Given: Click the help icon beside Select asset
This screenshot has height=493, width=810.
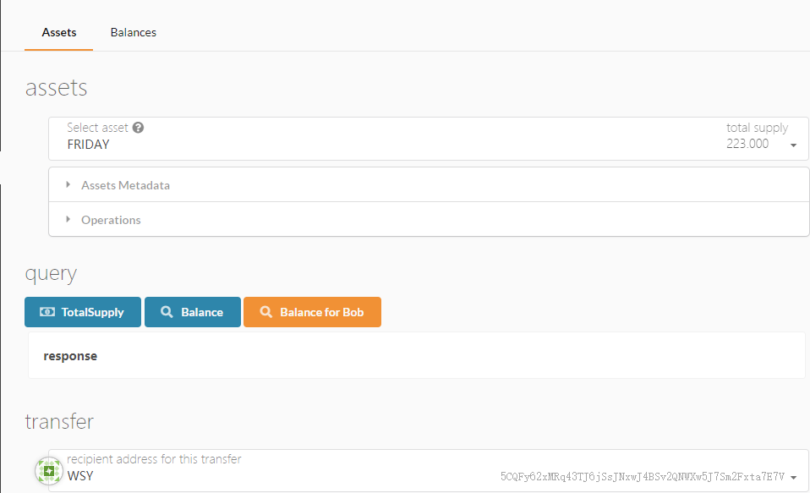Looking at the screenshot, I should click(x=138, y=128).
